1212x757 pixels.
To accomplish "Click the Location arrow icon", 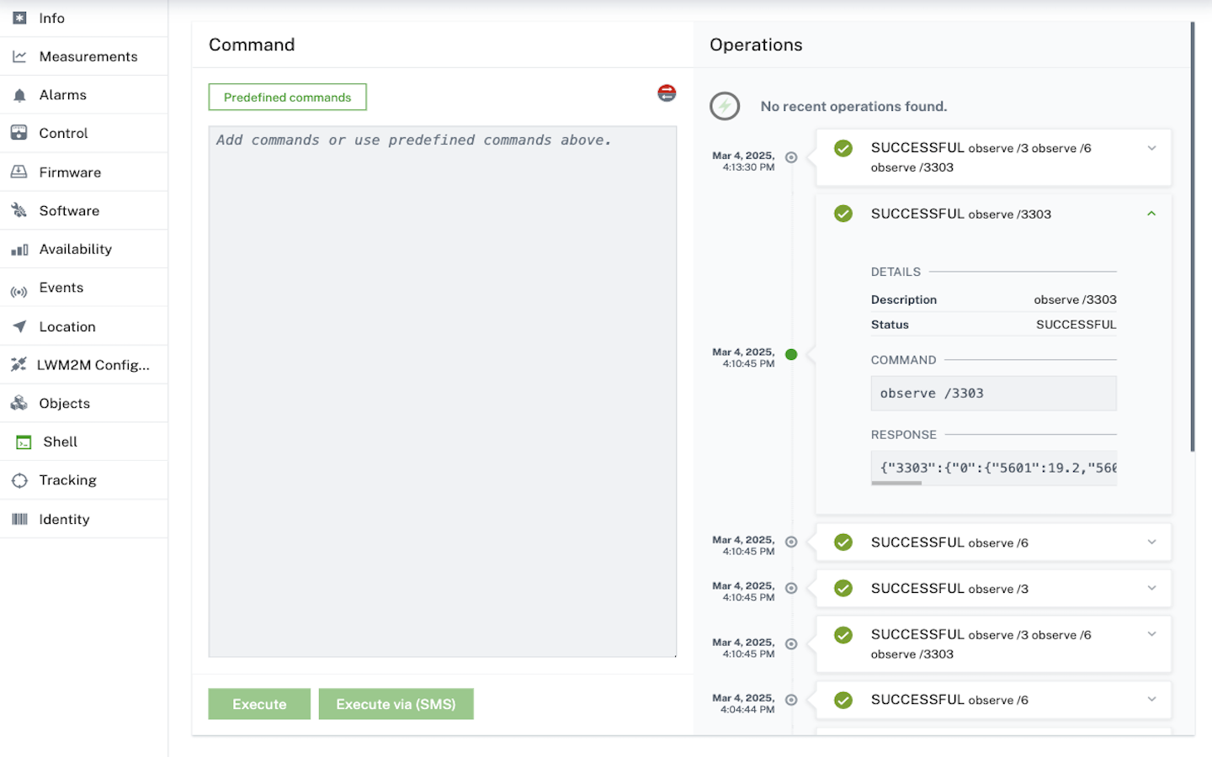I will click(19, 326).
